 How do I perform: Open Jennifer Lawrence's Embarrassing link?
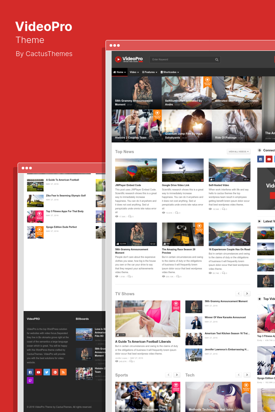[227, 350]
